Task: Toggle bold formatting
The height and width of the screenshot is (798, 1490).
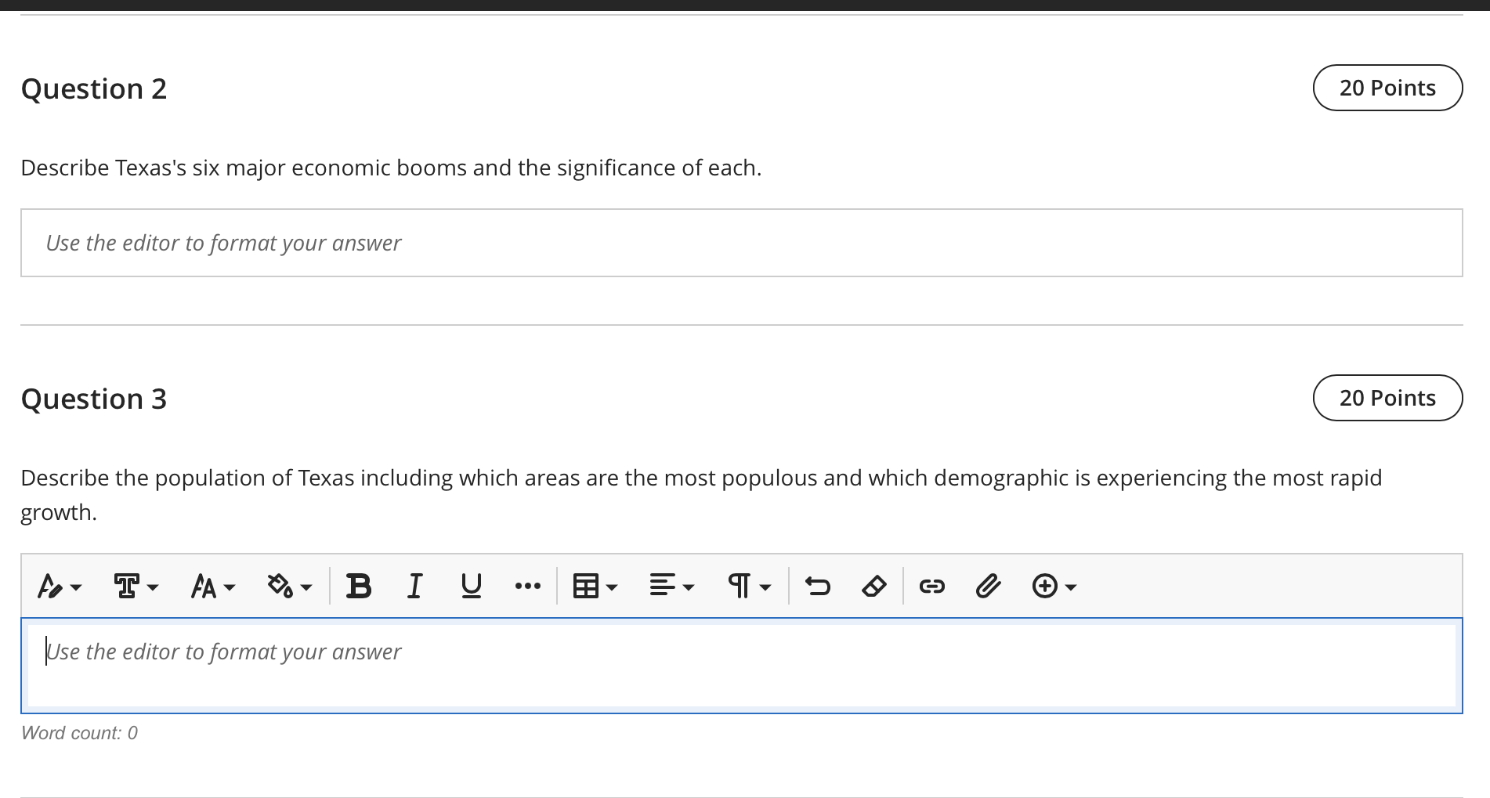Action: coord(359,586)
